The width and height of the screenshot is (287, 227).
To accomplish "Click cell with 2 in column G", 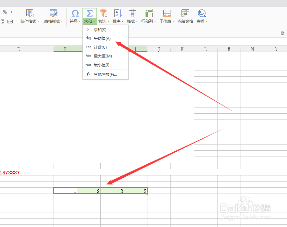I will (x=89, y=191).
